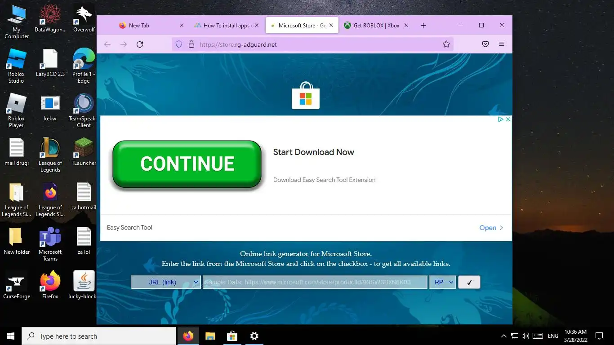Open Microsoft Store from taskbar

pyautogui.click(x=232, y=336)
